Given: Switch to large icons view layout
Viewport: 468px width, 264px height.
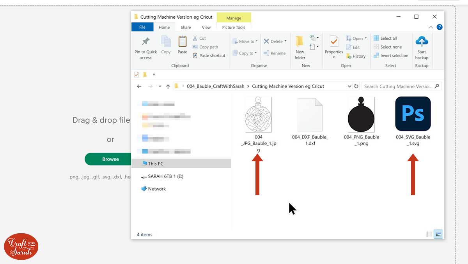Looking at the screenshot, I should pyautogui.click(x=438, y=234).
